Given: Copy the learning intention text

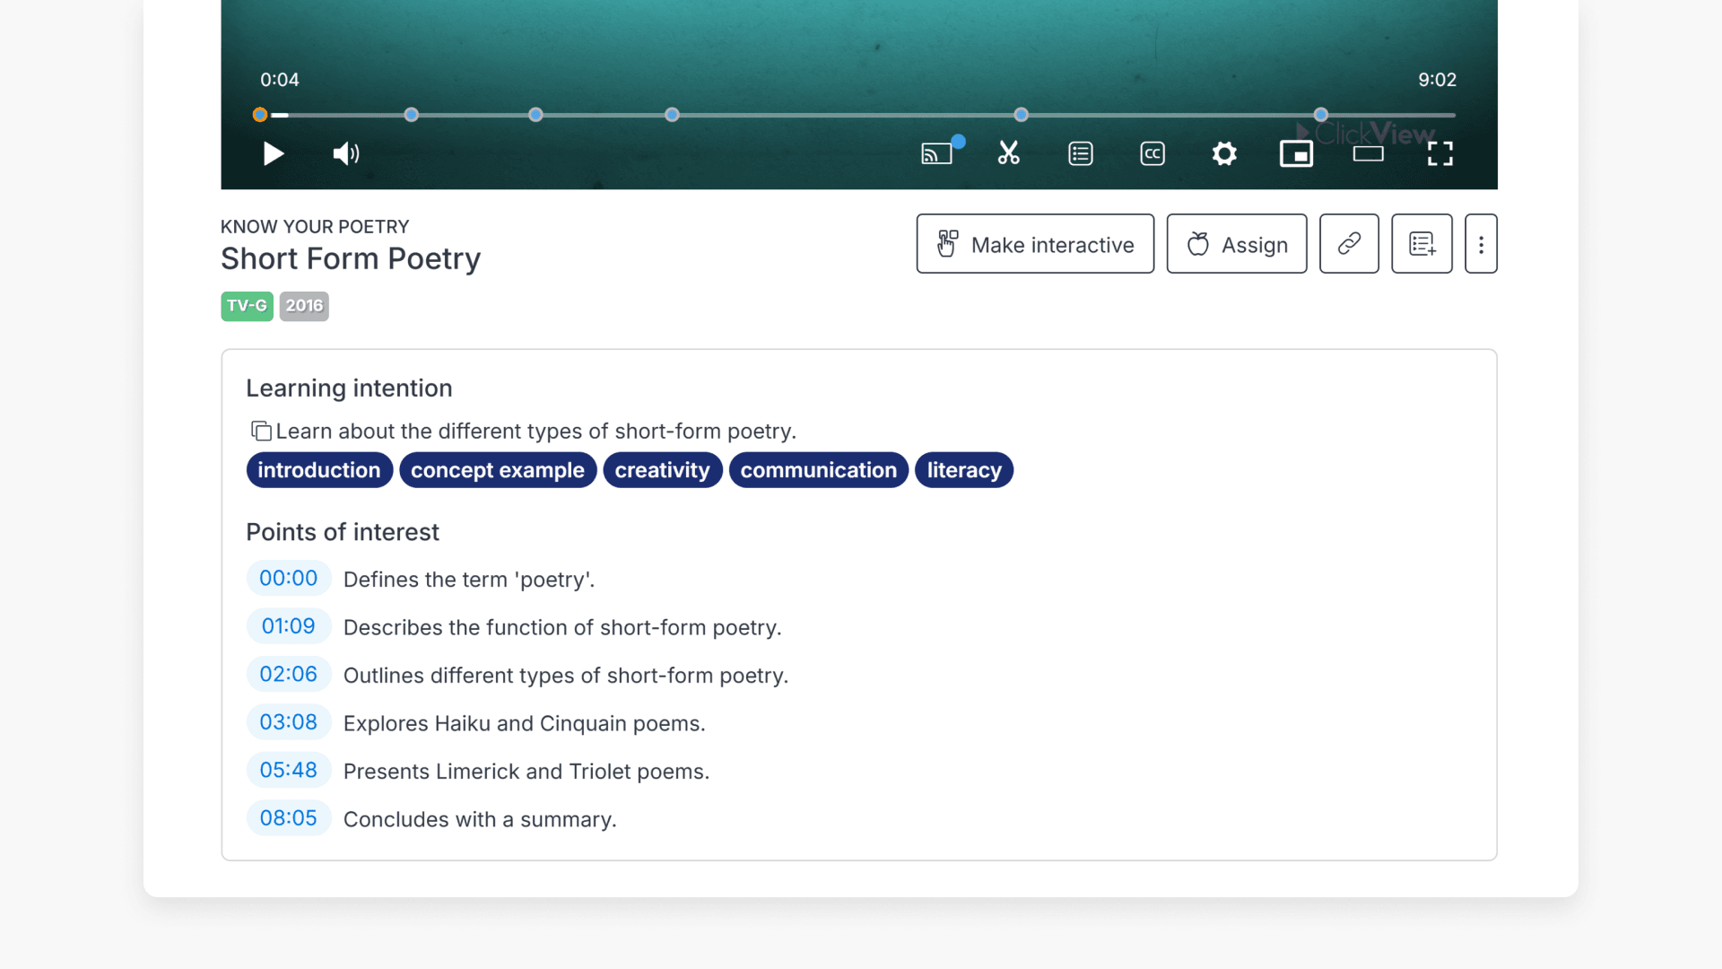Looking at the screenshot, I should click(x=261, y=432).
